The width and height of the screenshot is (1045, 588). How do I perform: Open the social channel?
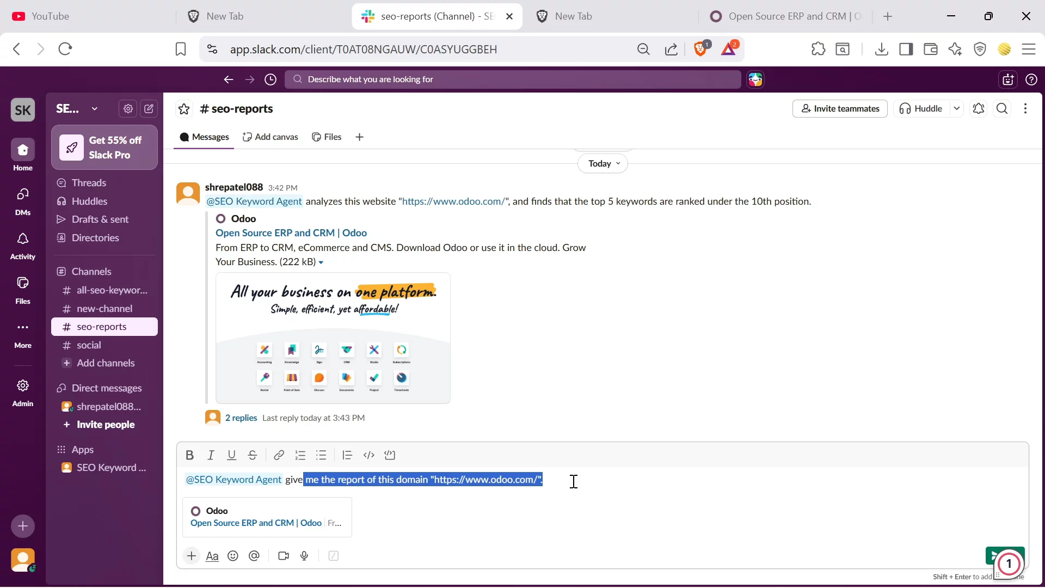(x=104, y=345)
